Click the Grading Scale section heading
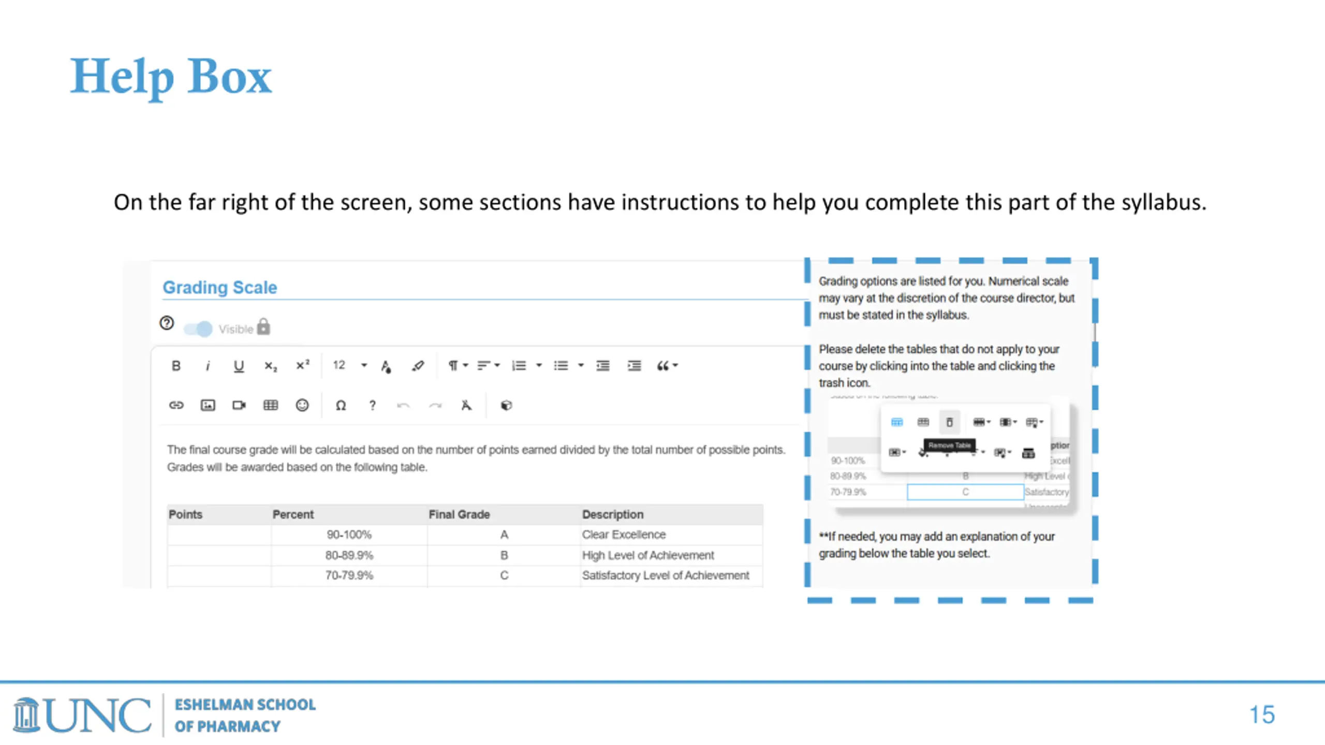The height and width of the screenshot is (745, 1325). click(x=220, y=287)
